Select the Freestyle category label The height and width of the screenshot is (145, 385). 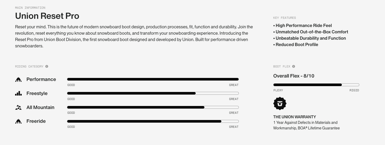(37, 93)
